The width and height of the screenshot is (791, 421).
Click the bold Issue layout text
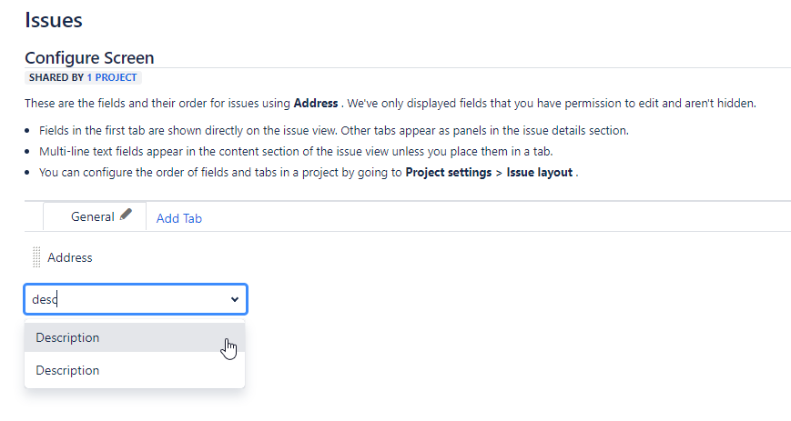click(539, 173)
